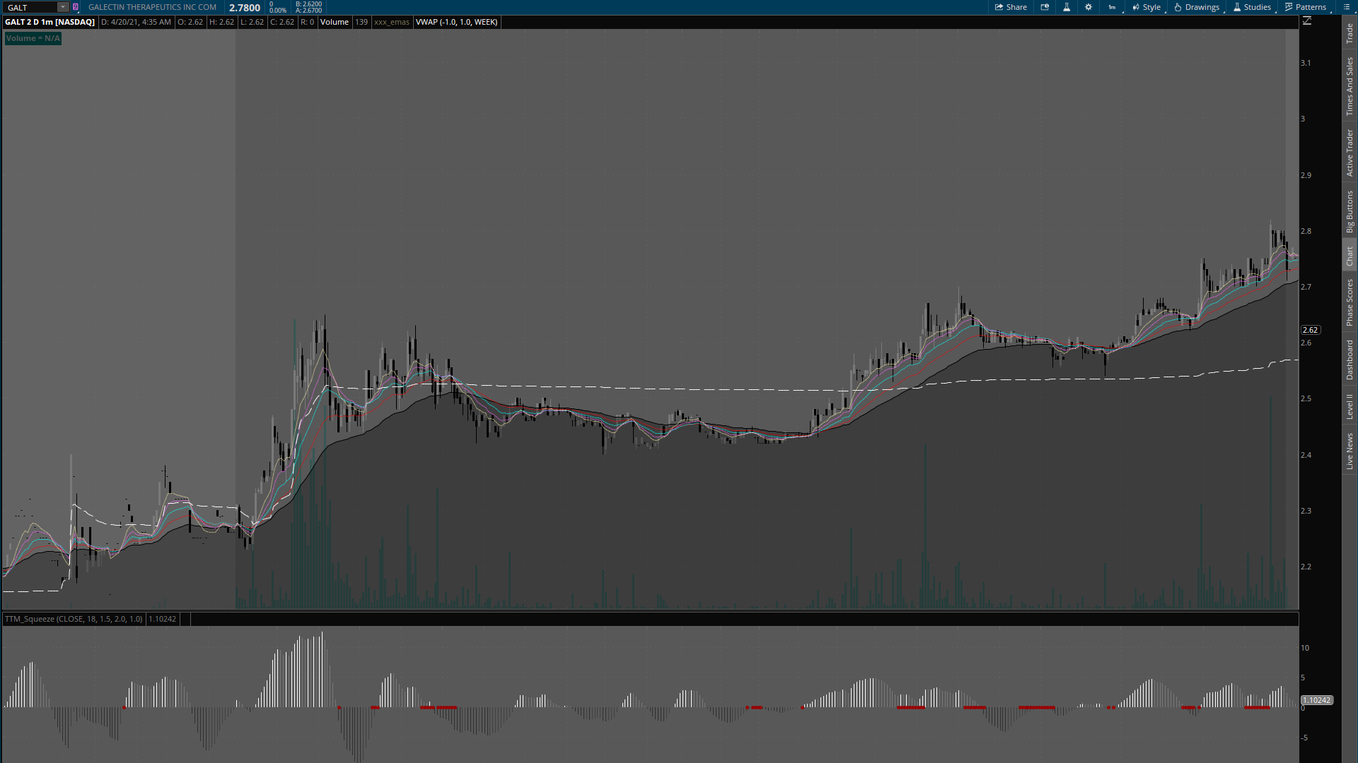Switch to the Level II sidebar tab
The width and height of the screenshot is (1358, 763).
1350,406
